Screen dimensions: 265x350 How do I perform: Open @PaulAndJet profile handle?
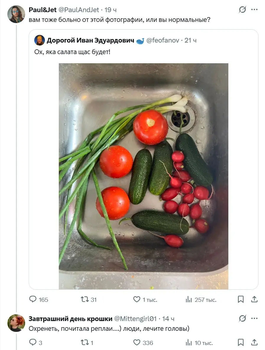pyautogui.click(x=79, y=10)
